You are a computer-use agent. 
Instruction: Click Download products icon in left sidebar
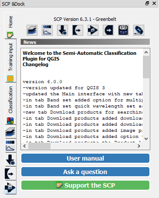pyautogui.click(x=10, y=160)
